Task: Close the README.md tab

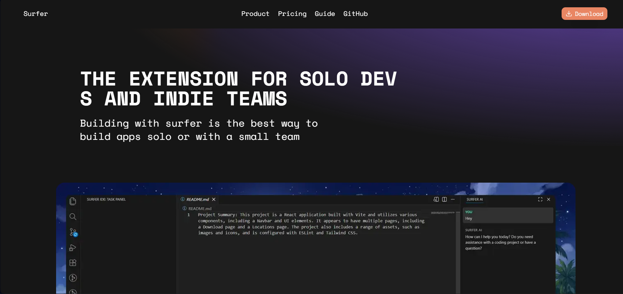Action: [214, 199]
